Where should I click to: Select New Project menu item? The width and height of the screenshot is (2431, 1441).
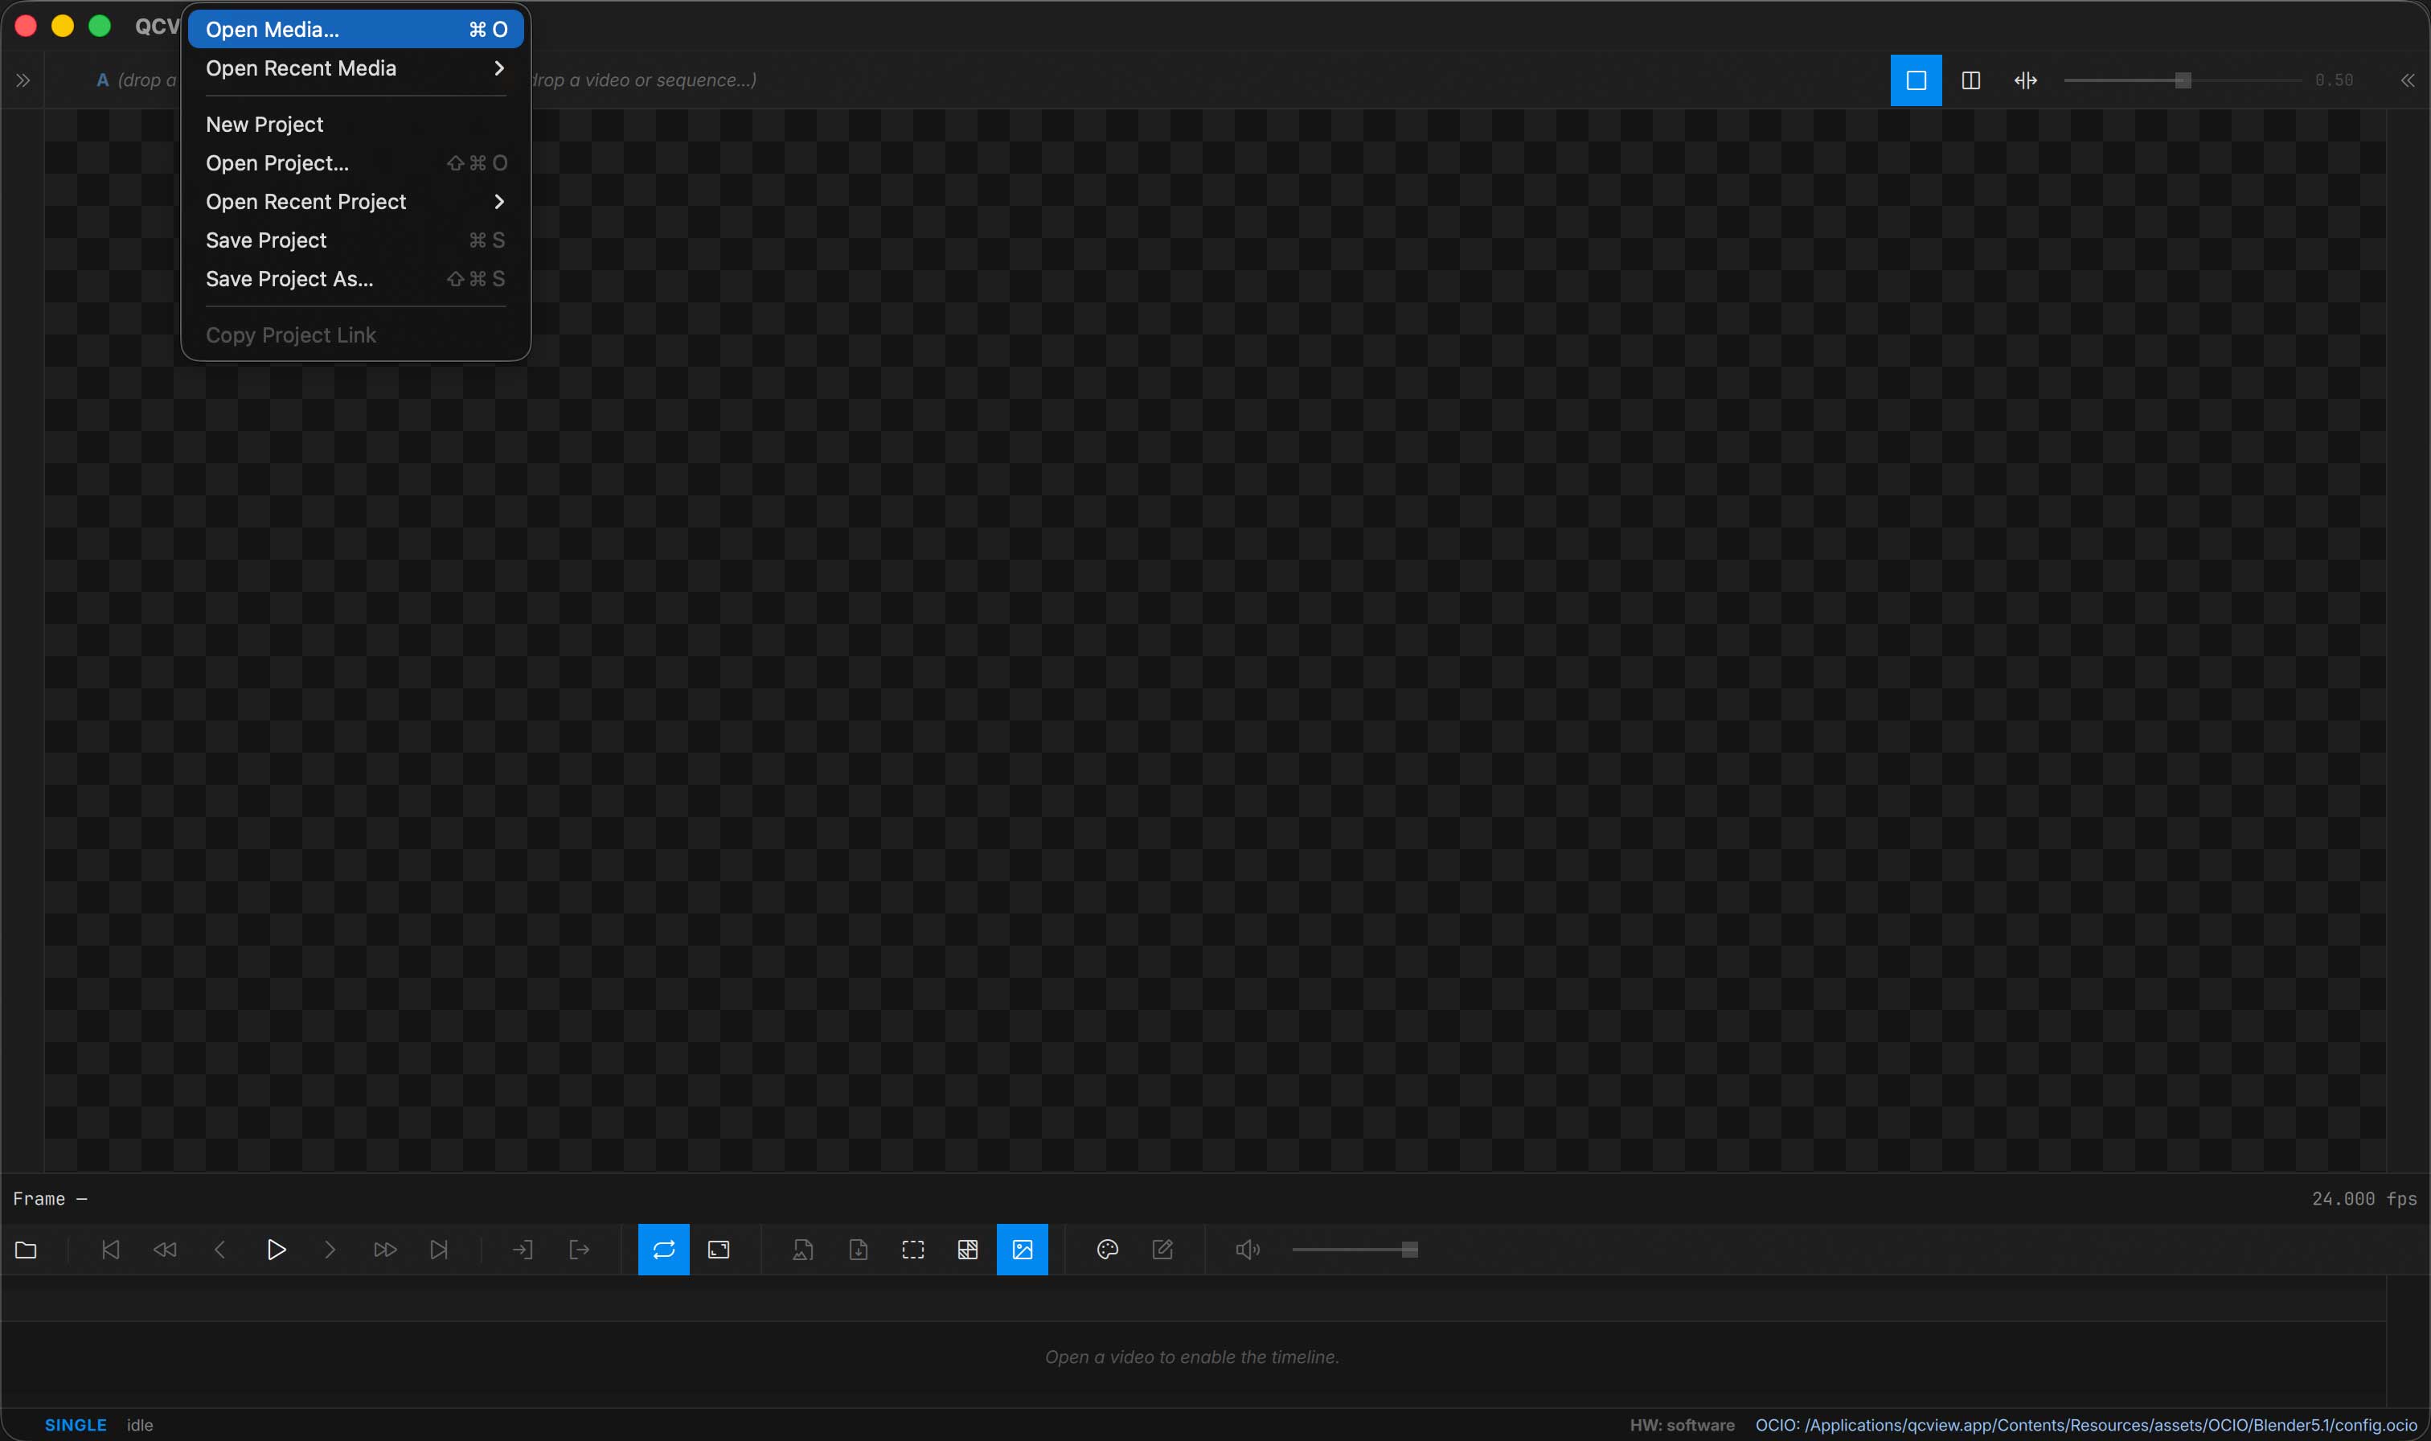point(356,125)
